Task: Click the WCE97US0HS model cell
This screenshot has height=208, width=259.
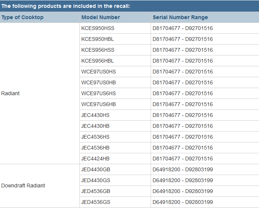Action: [99, 72]
